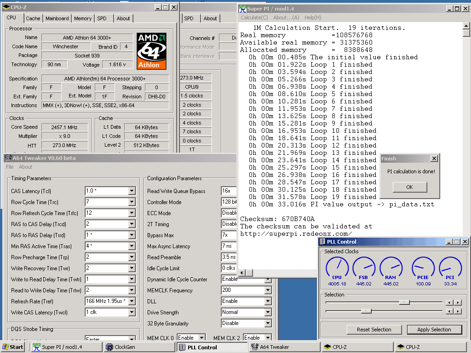The image size is (471, 353).
Task: Click the right arrow of the upper Selection slider
Action: pyautogui.click(x=458, y=302)
